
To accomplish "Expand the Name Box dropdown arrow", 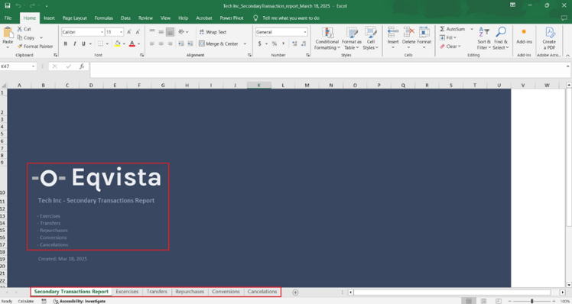I will (33, 66).
